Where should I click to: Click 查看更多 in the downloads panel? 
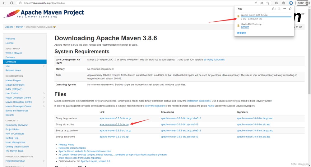point(242,33)
